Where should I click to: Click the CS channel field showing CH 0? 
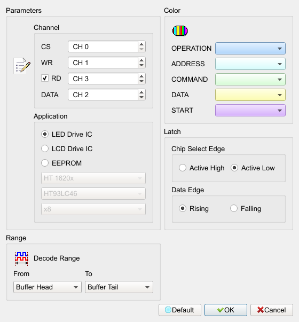click(103, 46)
